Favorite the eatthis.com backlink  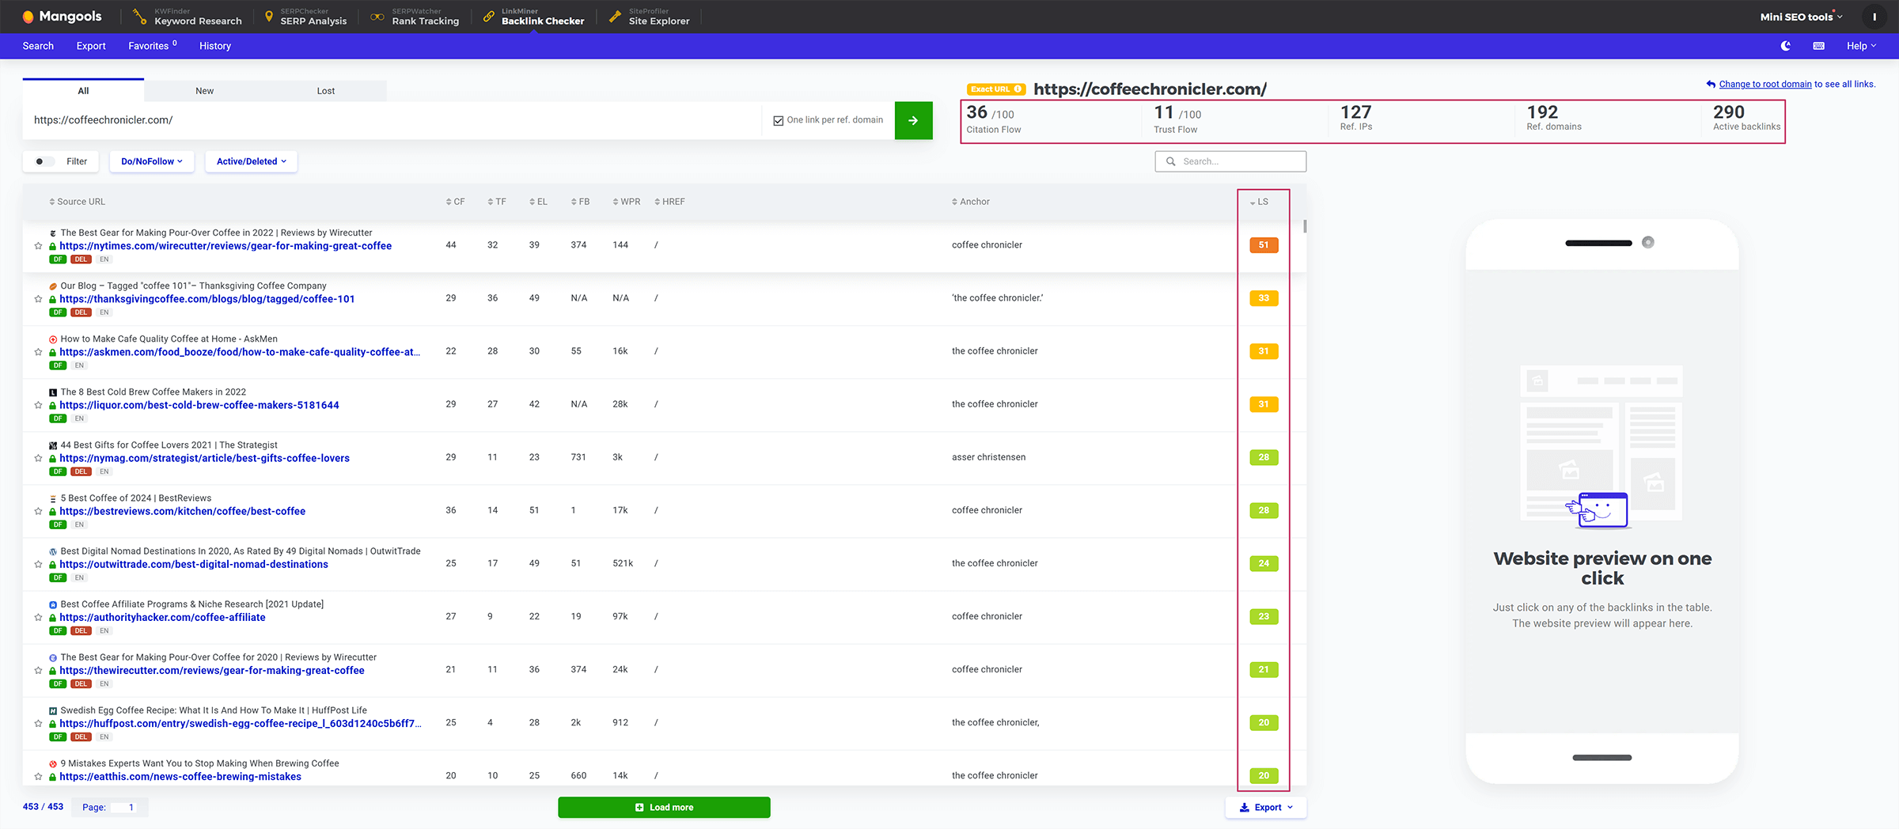pyautogui.click(x=38, y=776)
